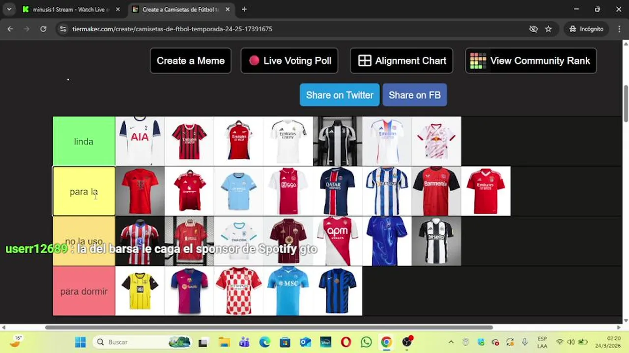Select the red-white checkered Girona shirt
Screen dimensions: 629x353
click(x=238, y=291)
